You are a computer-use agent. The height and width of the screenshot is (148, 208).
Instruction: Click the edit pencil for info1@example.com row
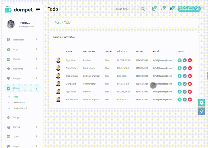(185, 60)
